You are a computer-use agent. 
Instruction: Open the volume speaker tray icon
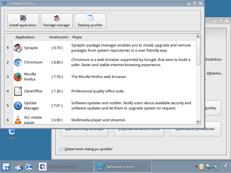pos(215,167)
